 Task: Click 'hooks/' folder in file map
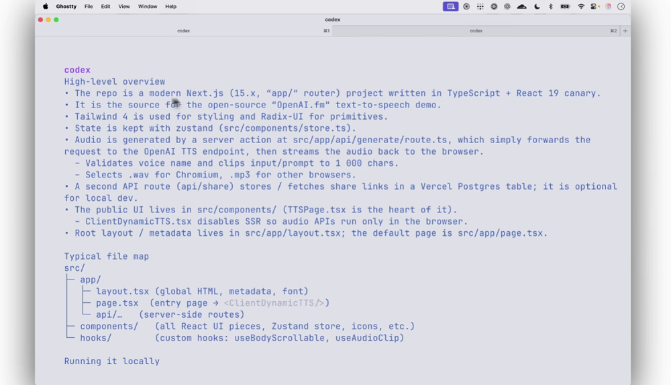click(x=96, y=338)
